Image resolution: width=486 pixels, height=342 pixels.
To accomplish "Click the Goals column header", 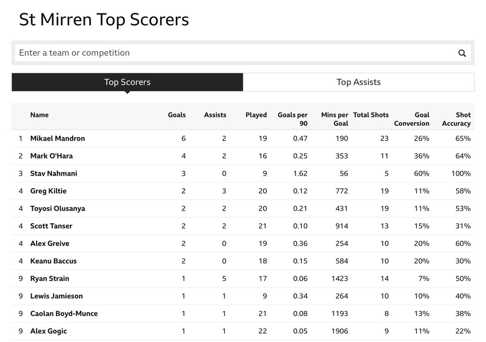I will tap(177, 115).
